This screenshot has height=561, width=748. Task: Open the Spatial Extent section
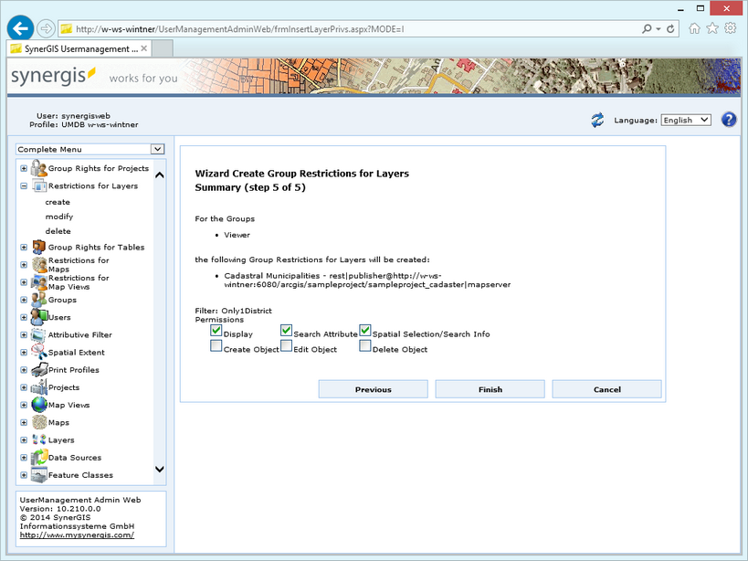[x=37, y=352]
